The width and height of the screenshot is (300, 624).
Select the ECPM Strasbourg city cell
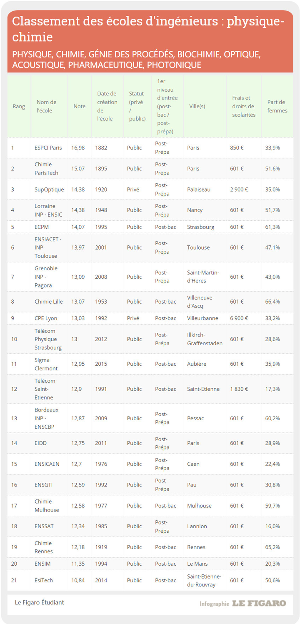200,227
